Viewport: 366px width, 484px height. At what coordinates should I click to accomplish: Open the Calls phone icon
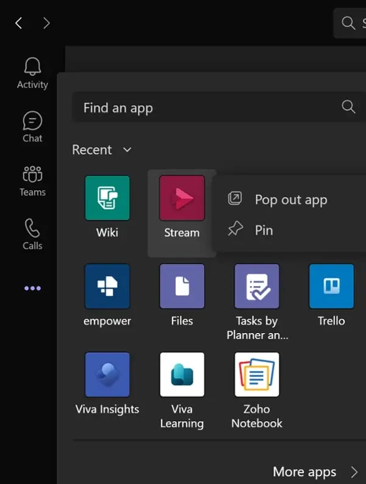coord(32,228)
